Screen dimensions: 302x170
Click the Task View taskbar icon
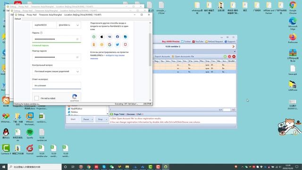pos(73,167)
